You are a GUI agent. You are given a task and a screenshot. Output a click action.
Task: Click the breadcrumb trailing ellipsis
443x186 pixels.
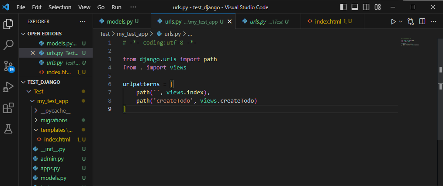pos(190,34)
